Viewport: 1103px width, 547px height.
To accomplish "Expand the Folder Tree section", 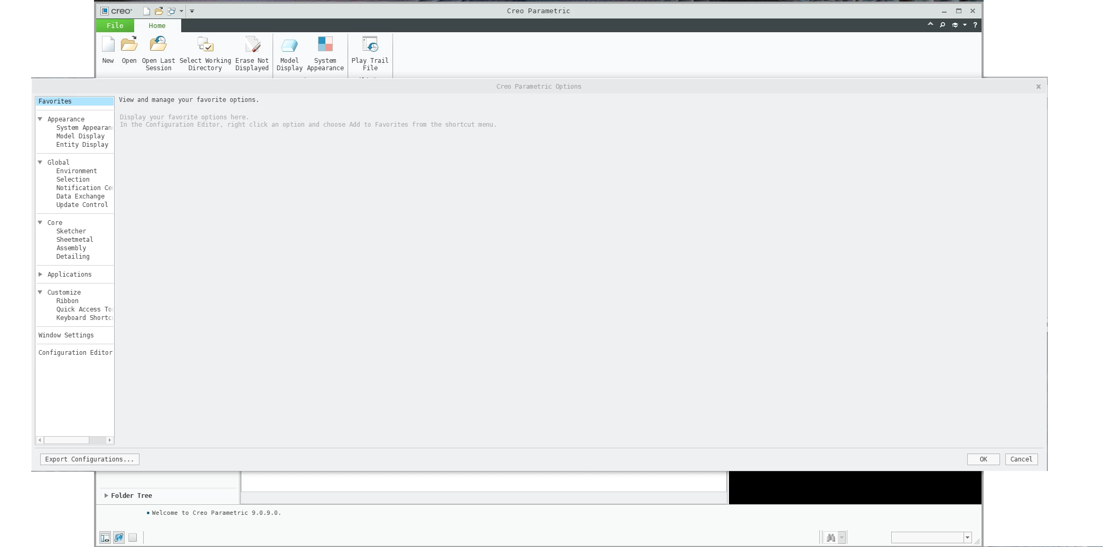I will click(x=106, y=496).
